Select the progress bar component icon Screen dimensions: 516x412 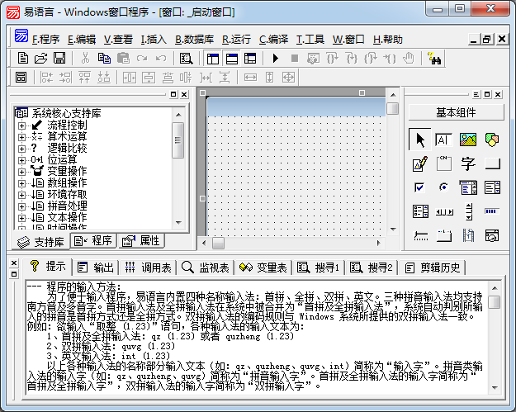(x=492, y=211)
